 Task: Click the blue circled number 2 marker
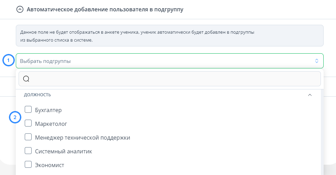coord(15,117)
